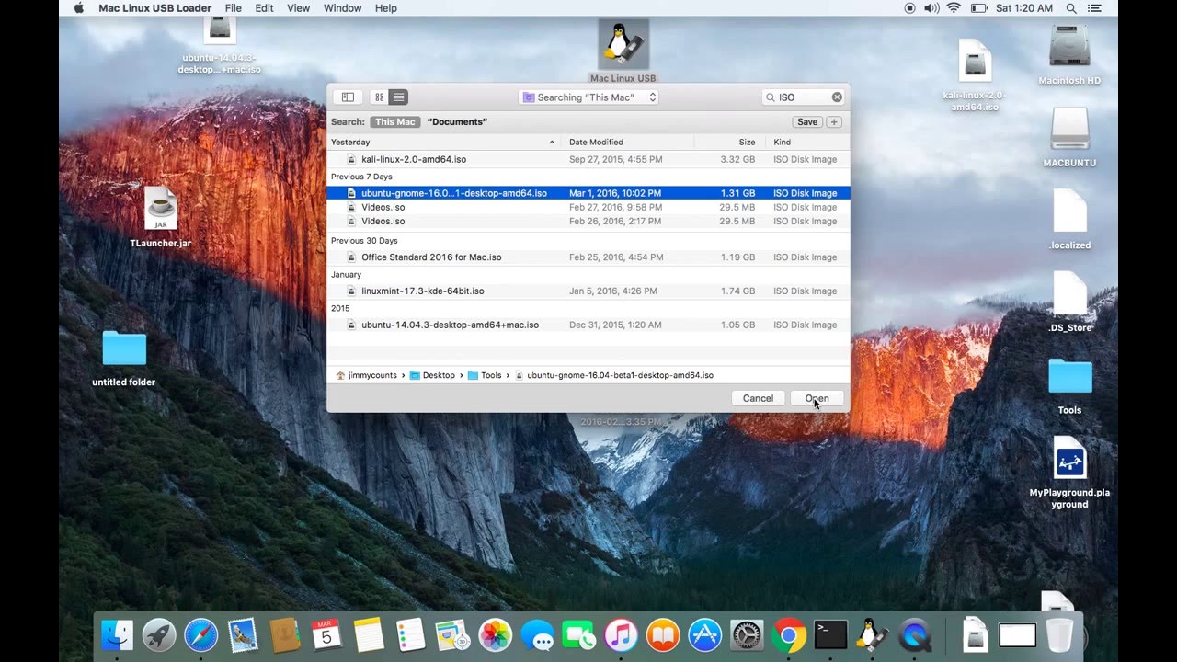1177x662 pixels.
Task: Click Desktop folder in the path bar
Action: tap(432, 375)
